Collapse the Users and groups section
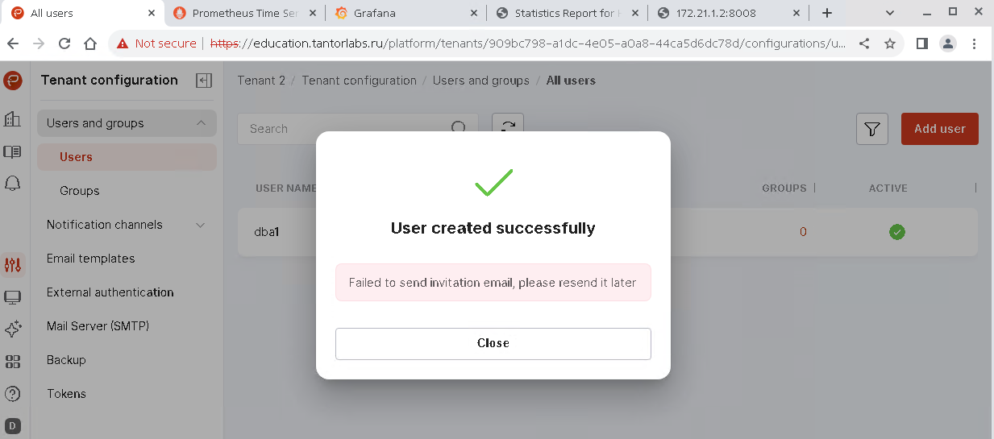 tap(201, 123)
